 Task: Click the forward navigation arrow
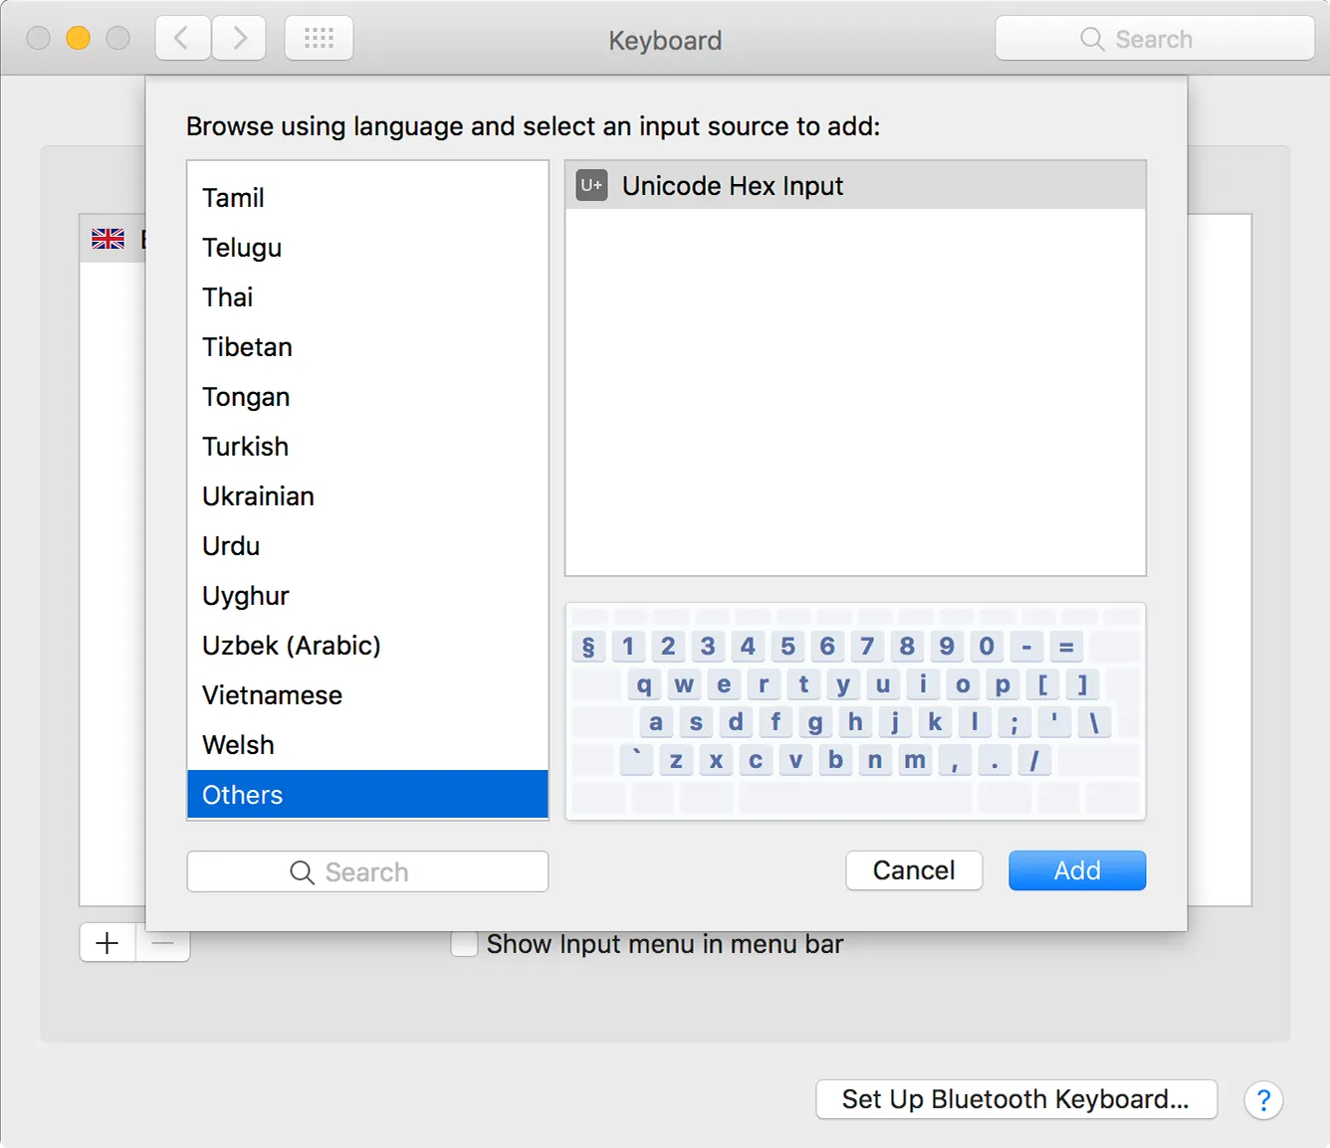pos(238,37)
